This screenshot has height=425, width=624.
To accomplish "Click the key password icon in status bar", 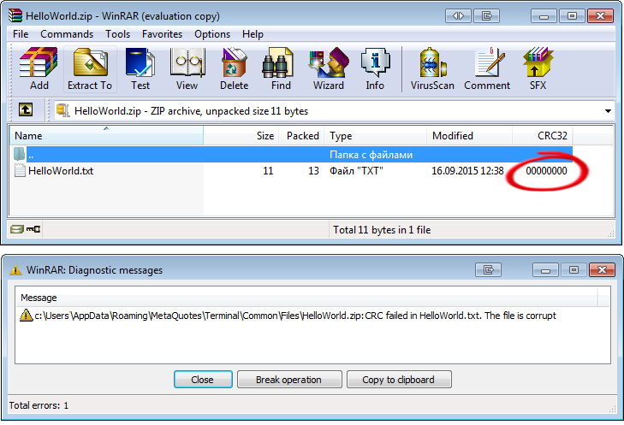I will pos(33,229).
